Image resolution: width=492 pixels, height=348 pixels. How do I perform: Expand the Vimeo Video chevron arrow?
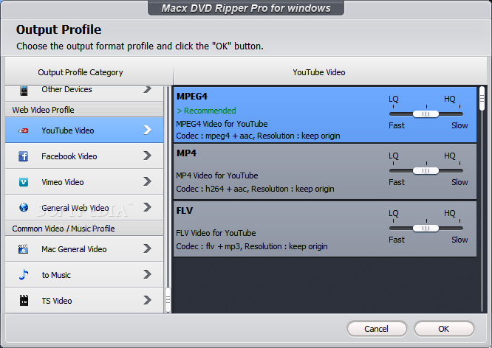tap(148, 181)
